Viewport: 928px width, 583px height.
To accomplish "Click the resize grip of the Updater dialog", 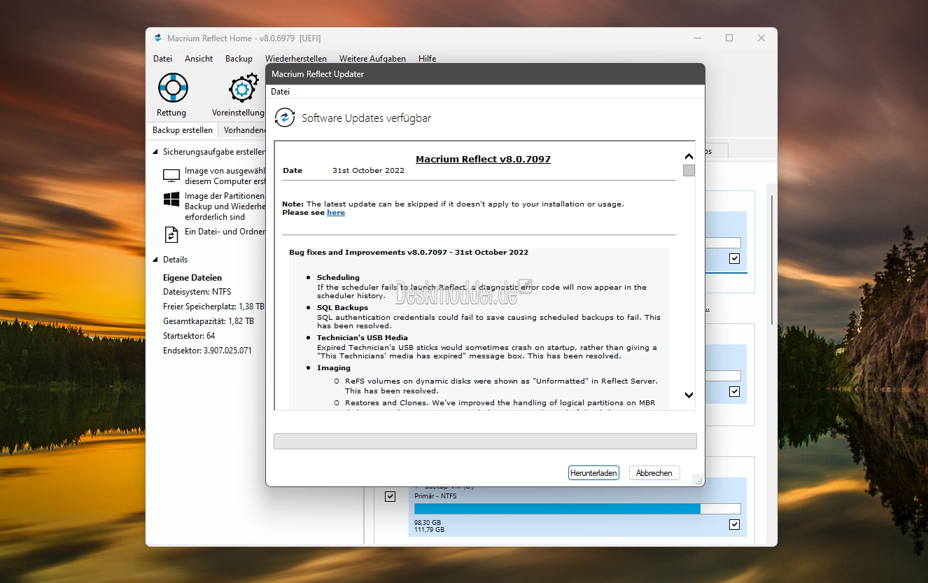I will click(697, 479).
